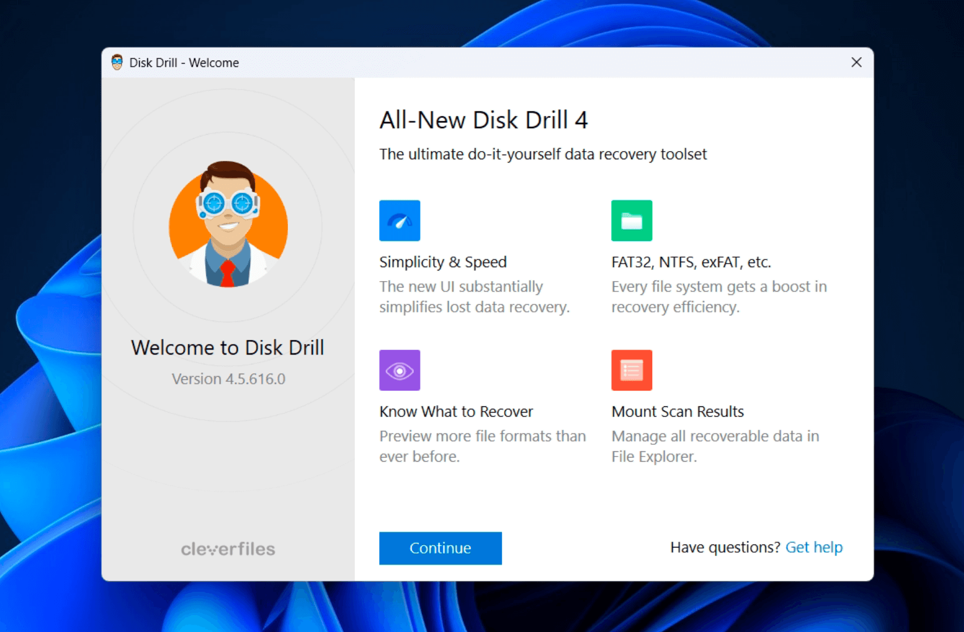
Task: Click the red Mount Scan Results icon
Action: coord(632,370)
